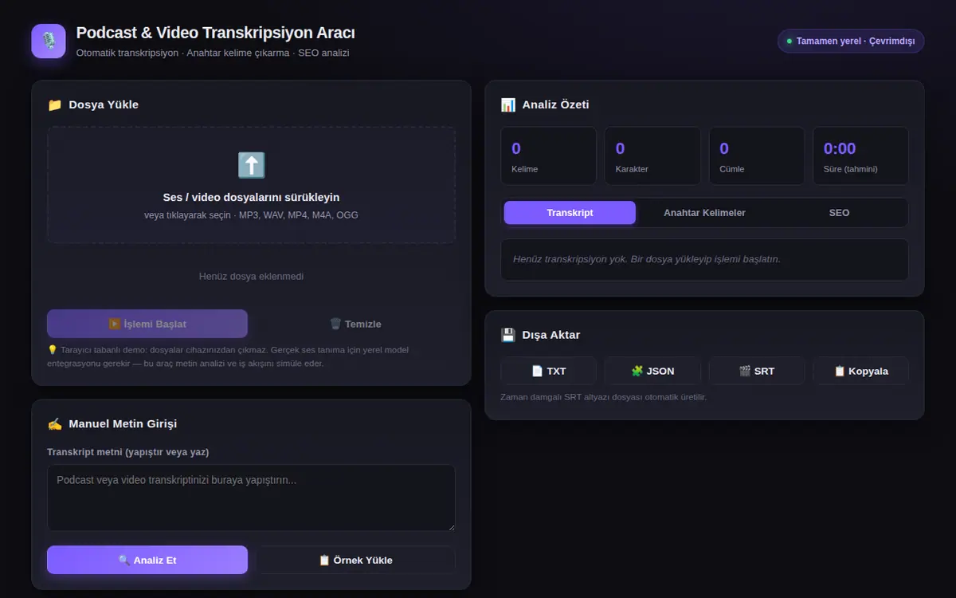The image size is (956, 598).
Task: Click the transcript text area
Action: click(x=251, y=498)
